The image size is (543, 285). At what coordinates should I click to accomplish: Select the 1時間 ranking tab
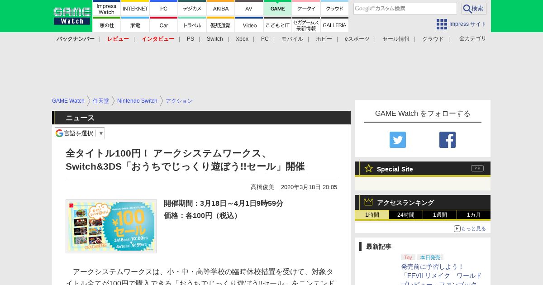372,215
